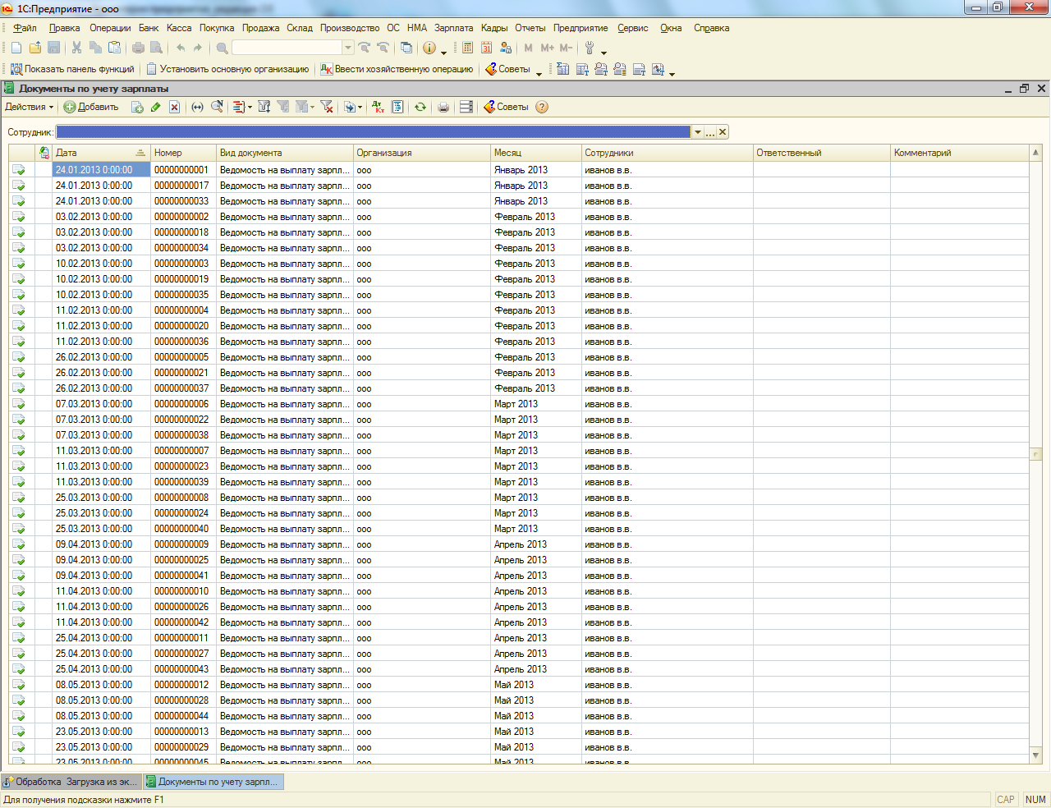Viewport: 1051px width, 808px height.
Task: Open the Файл menu
Action: click(25, 28)
